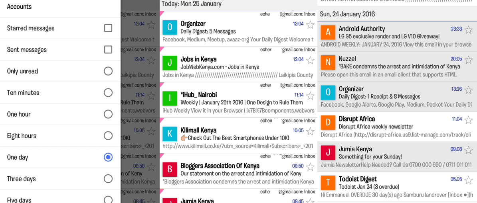Star the Jumia Something for your Sunday email

click(x=469, y=150)
